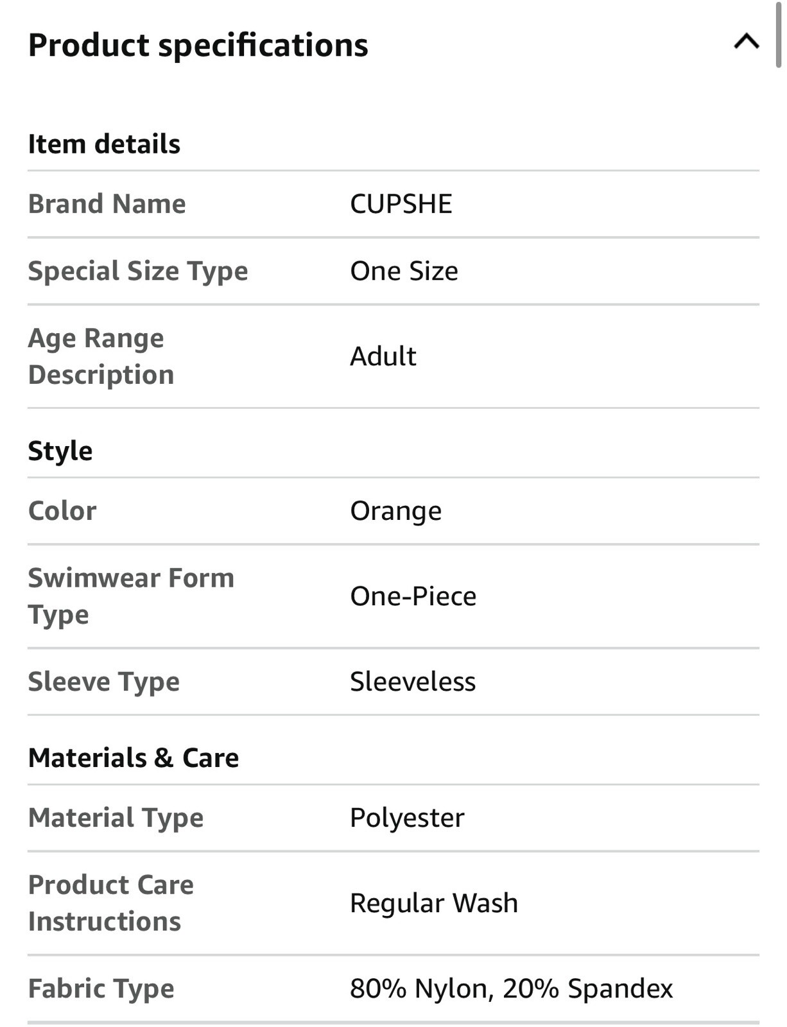
Task: Click the One Size value
Action: click(x=404, y=271)
